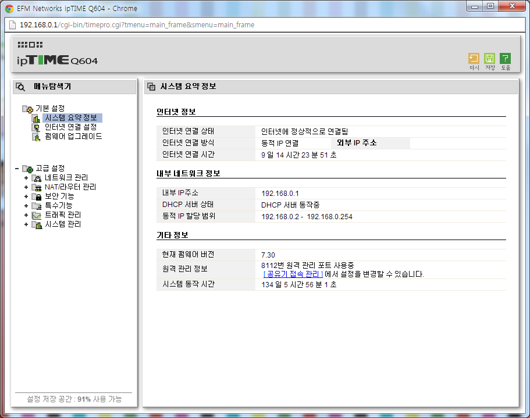Expand the 시스템 관리 tree node
Screen dimensions: 530x418
pyautogui.click(x=26, y=224)
